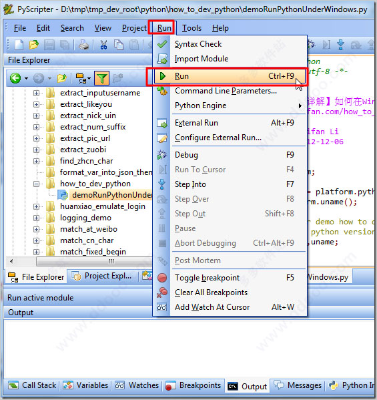Screen dimensions: 377x400
Task: Open the Breakpoints panel tab
Action: (193, 385)
